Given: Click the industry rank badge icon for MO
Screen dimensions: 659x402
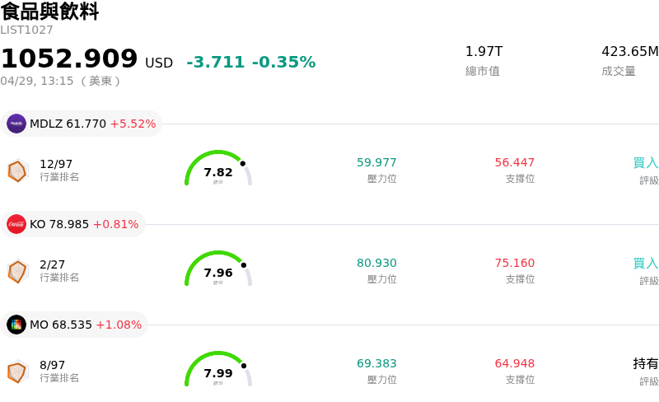Looking at the screenshot, I should pos(17,372).
